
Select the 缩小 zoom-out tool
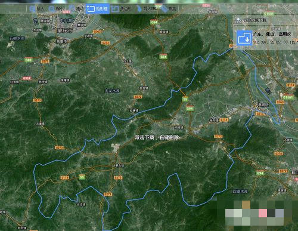point(56,9)
